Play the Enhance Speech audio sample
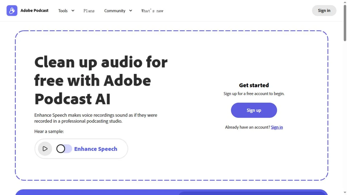The image size is (347, 195). [45, 149]
